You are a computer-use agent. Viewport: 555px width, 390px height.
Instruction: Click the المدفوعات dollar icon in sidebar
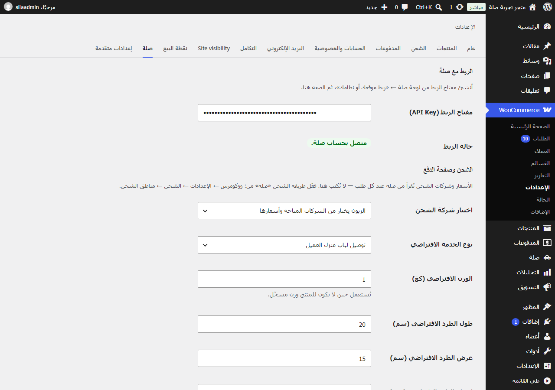547,243
